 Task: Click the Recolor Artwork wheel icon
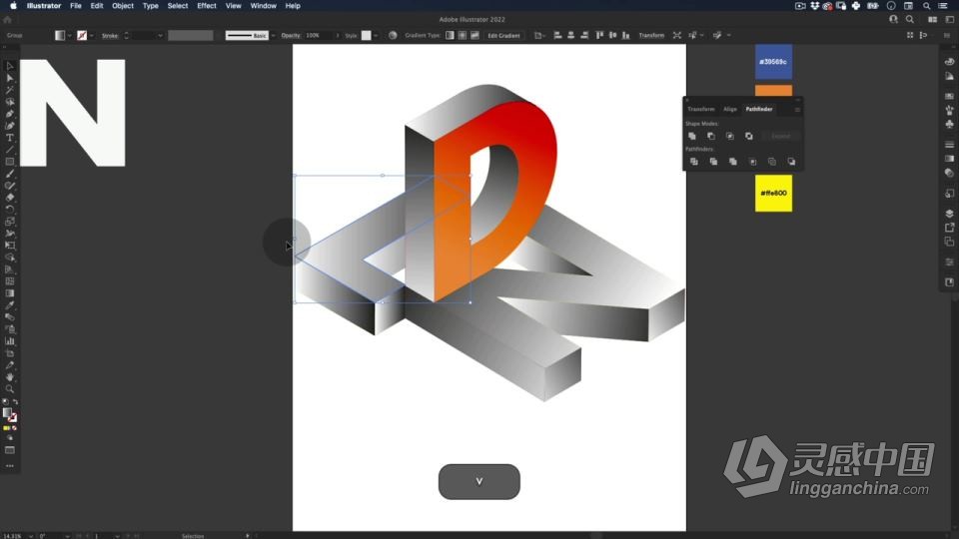[x=393, y=36]
